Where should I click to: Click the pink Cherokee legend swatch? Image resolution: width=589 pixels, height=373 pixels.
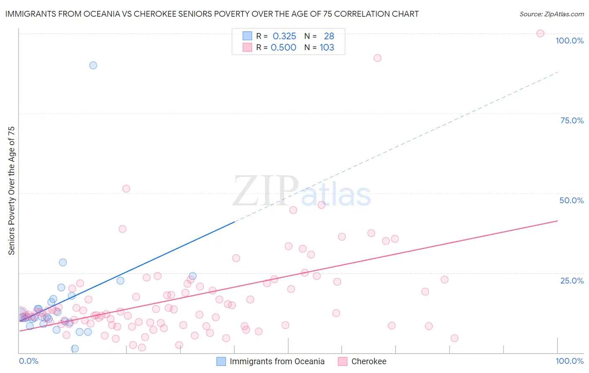tap(343, 361)
